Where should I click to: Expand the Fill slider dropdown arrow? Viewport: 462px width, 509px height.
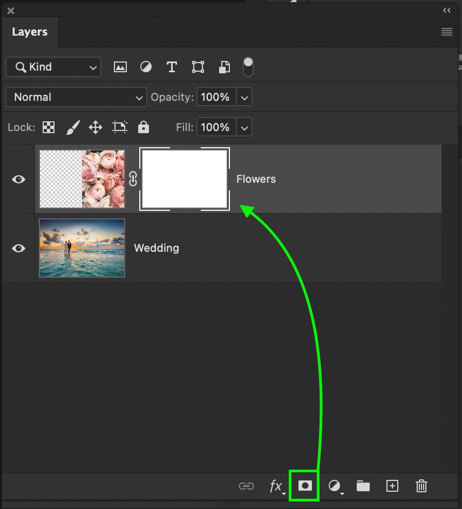point(244,127)
